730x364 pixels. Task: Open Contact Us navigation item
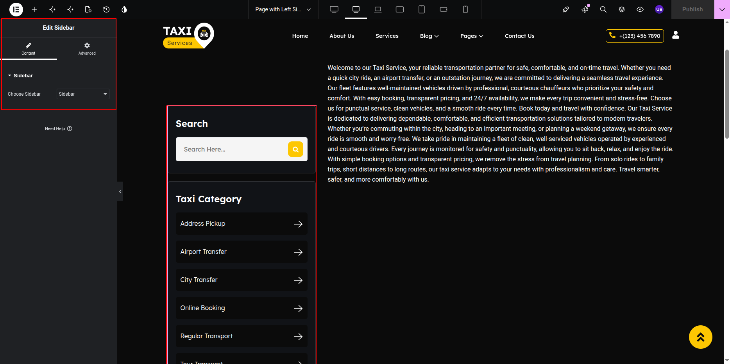(520, 36)
